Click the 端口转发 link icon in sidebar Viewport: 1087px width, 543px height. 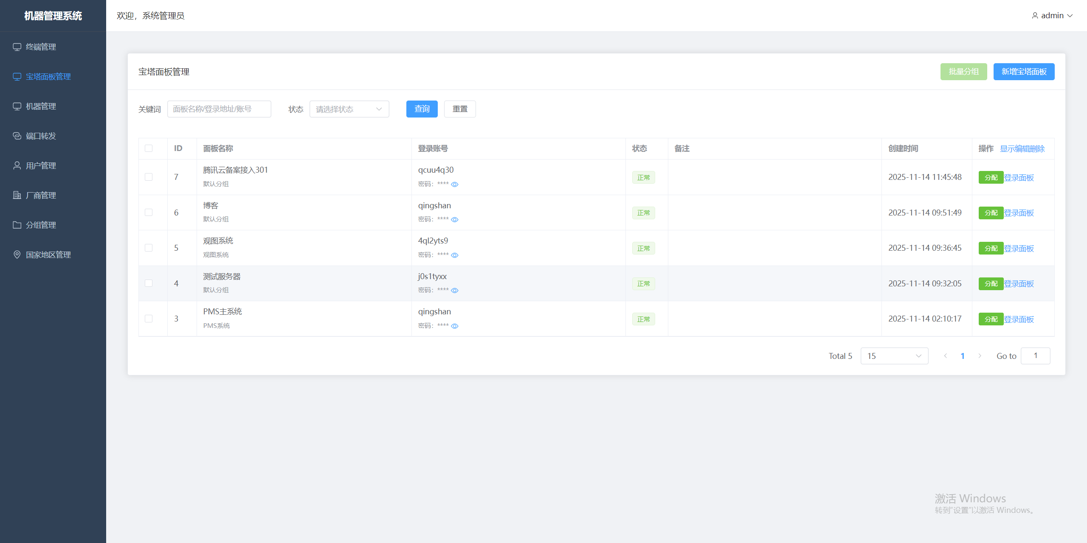click(x=17, y=136)
